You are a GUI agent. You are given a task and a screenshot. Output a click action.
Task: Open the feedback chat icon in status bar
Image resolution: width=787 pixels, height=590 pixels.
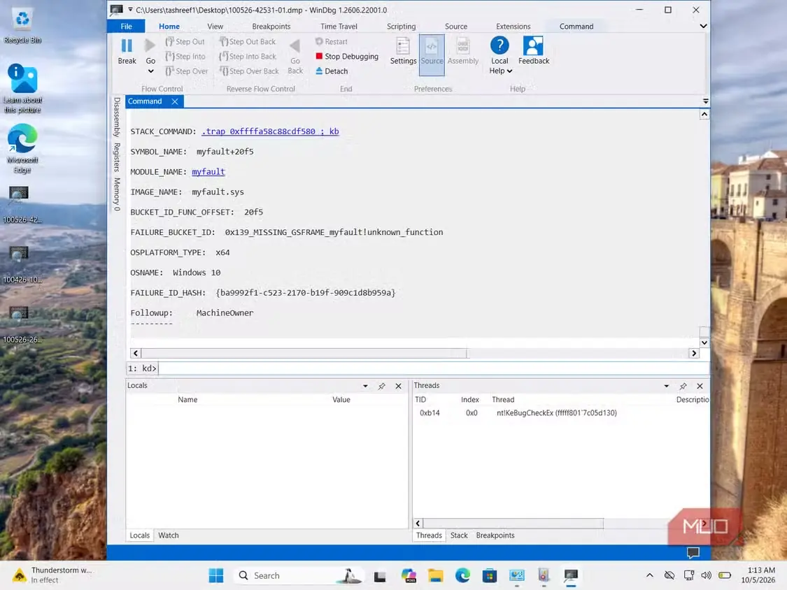[x=693, y=552]
